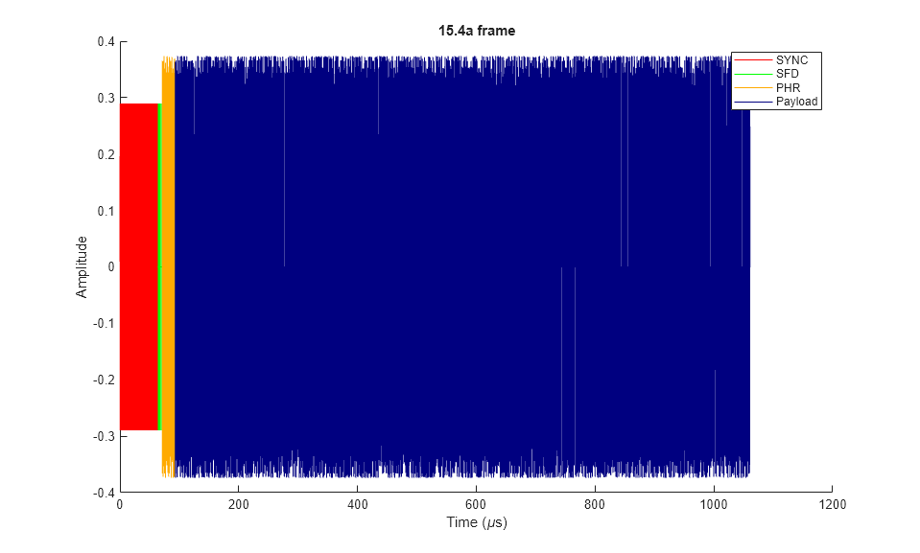920x553 pixels.
Task: Click the y-axis tick label -0.1
Action: coord(104,323)
